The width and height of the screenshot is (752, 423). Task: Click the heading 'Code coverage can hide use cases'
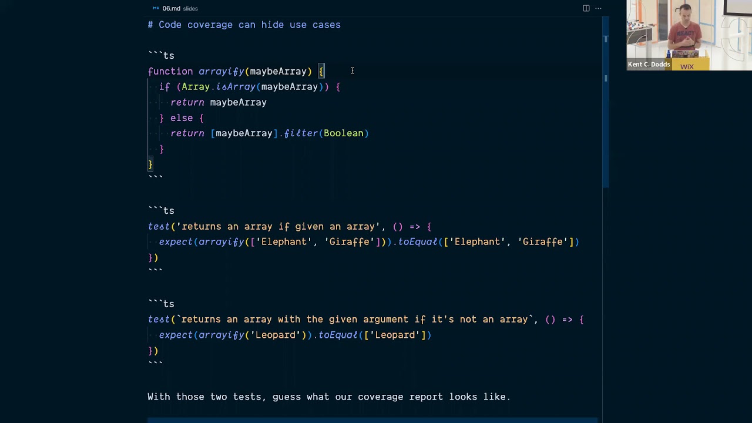[250, 25]
